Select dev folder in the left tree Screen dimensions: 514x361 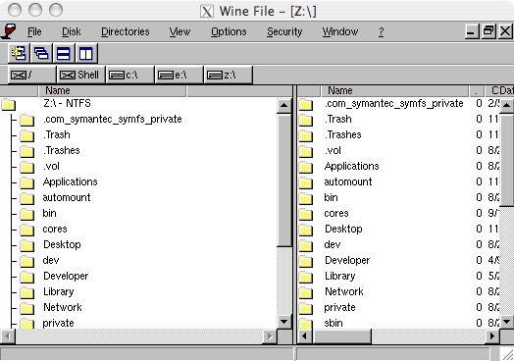point(51,260)
